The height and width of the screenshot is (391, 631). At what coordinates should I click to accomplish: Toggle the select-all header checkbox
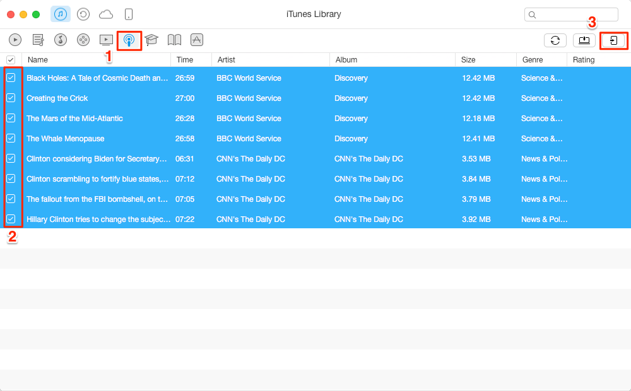11,60
